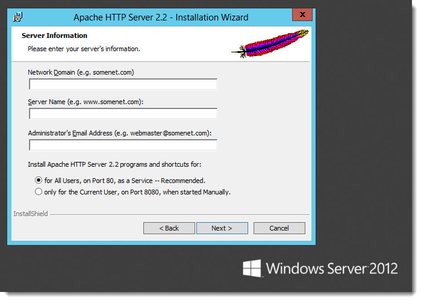421x301 pixels.
Task: Click the Administrator's Email Address field
Action: coord(123,145)
